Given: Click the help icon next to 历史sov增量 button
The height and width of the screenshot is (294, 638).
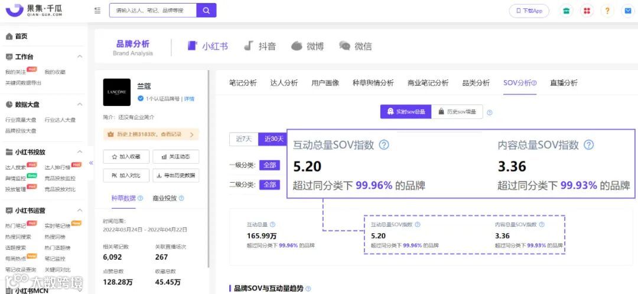Looking at the screenshot, I should [490, 113].
